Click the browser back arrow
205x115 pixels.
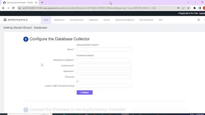(4, 8)
